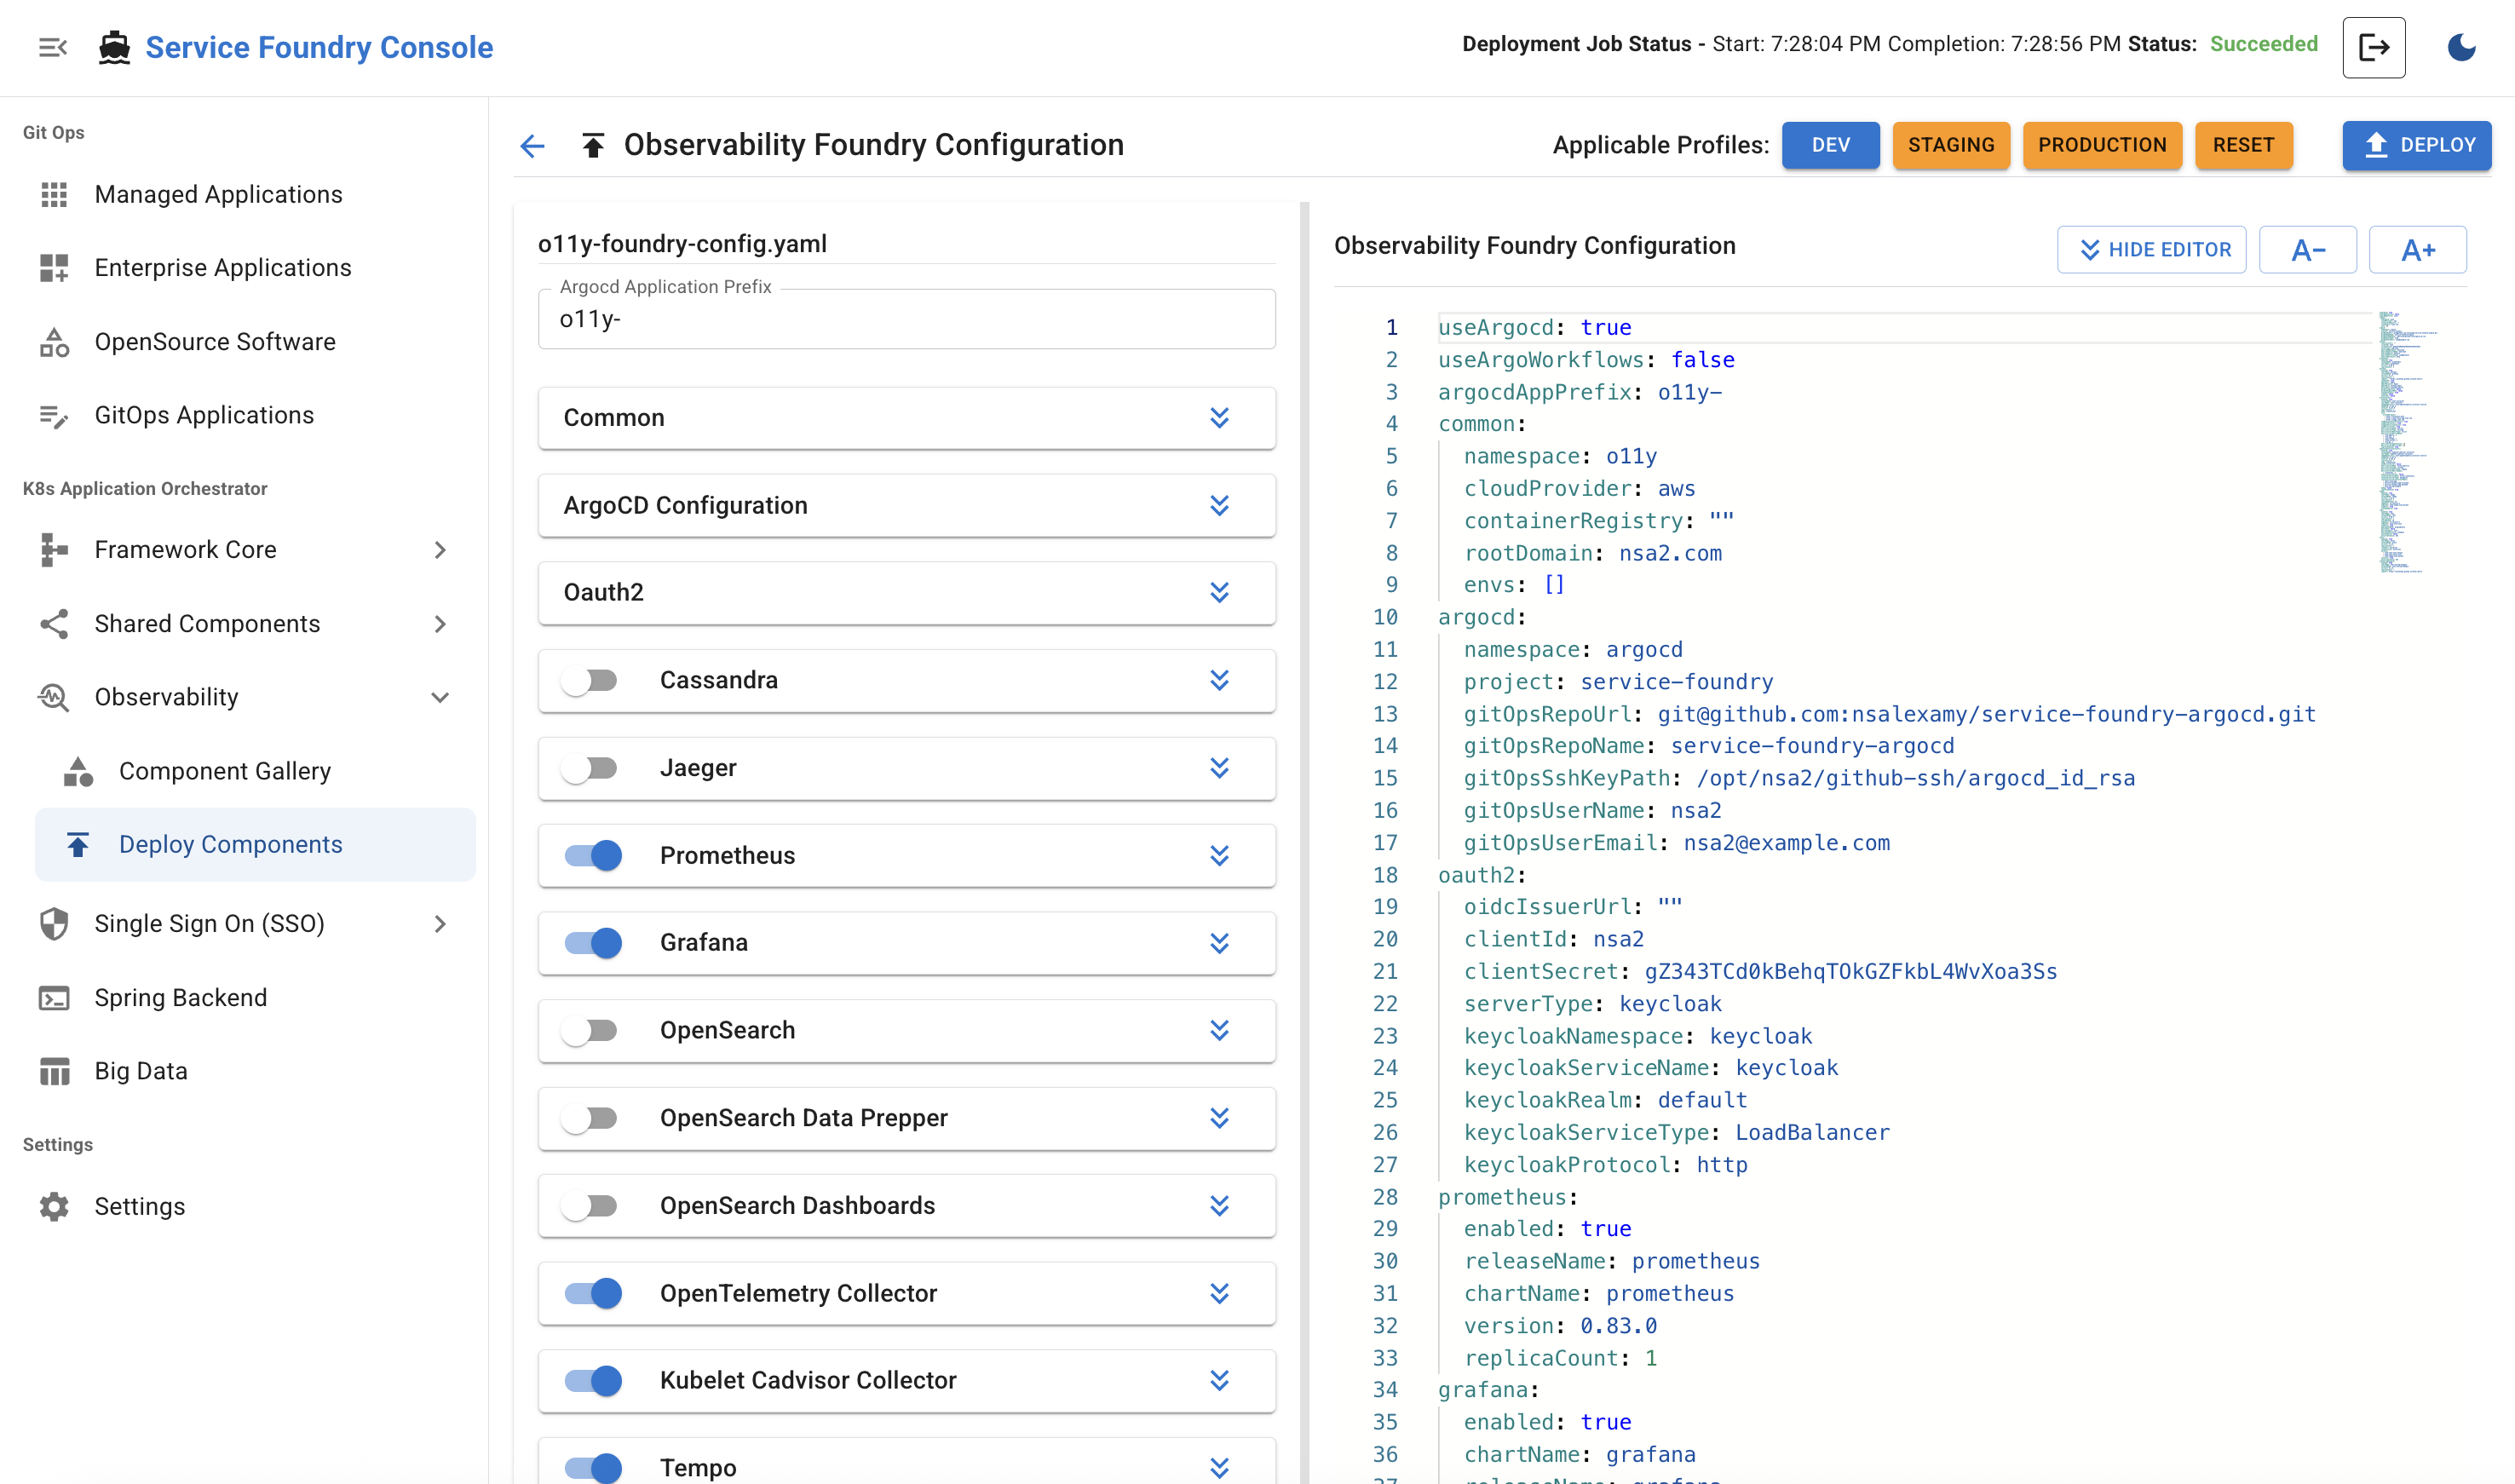Click the code editor minimap
The height and width of the screenshot is (1484, 2515).
click(2408, 442)
